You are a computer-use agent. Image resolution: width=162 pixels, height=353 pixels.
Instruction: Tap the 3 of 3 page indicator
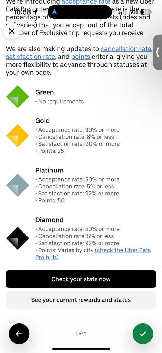click(81, 334)
